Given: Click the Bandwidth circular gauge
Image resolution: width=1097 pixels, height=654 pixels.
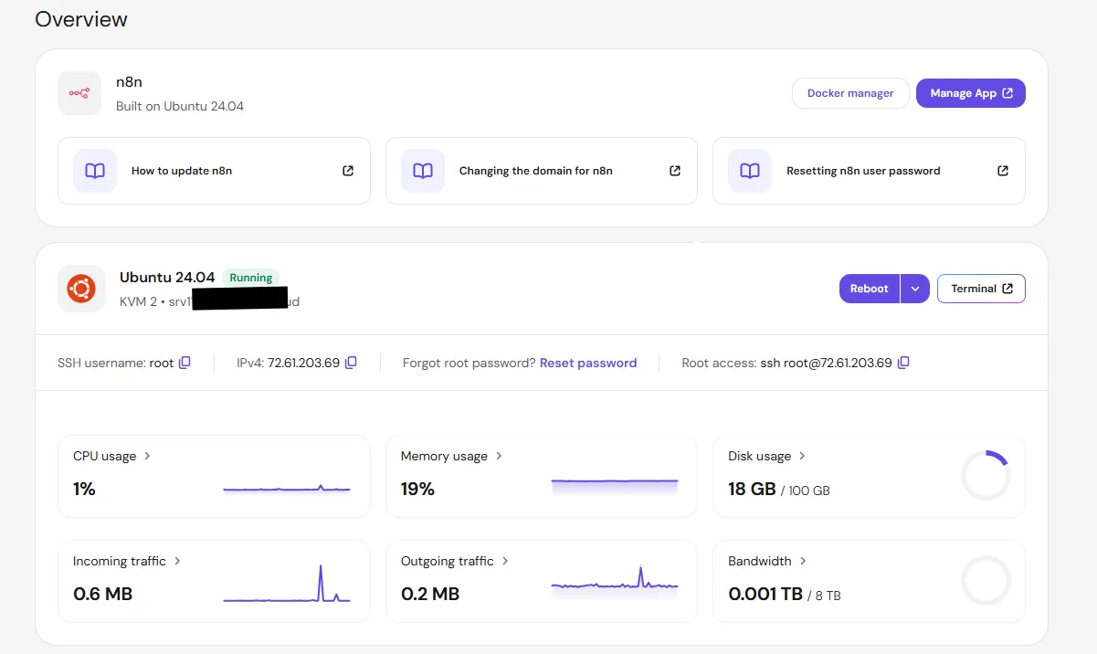Looking at the screenshot, I should coord(986,580).
